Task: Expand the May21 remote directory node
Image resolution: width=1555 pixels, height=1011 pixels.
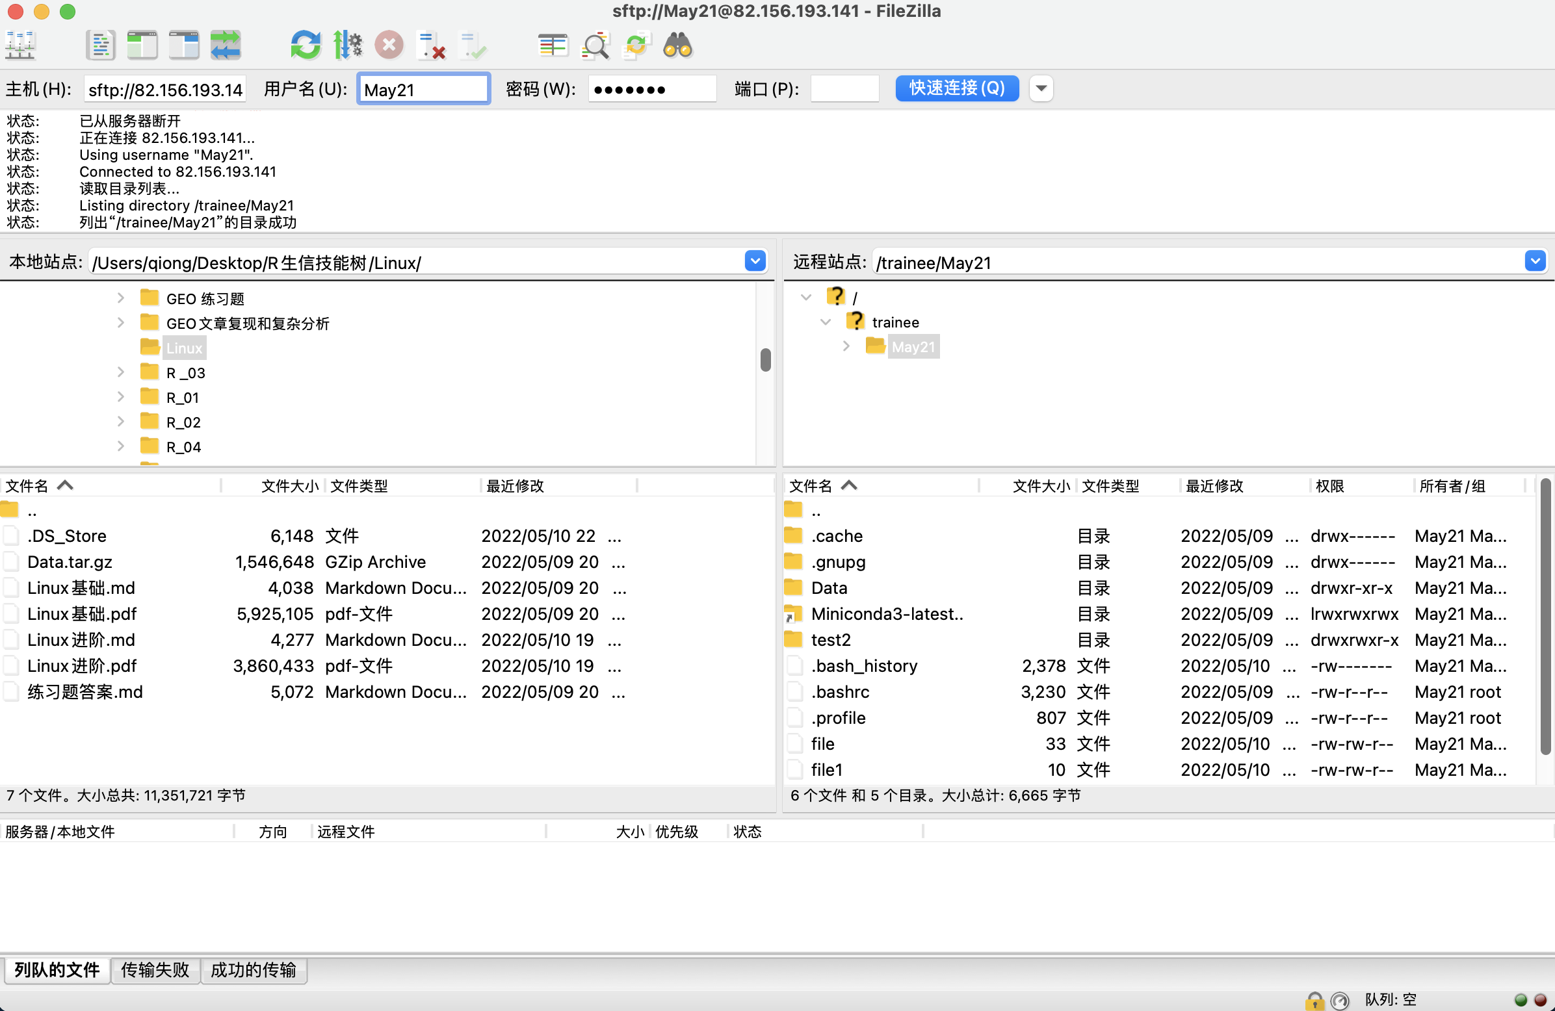Action: point(846,346)
